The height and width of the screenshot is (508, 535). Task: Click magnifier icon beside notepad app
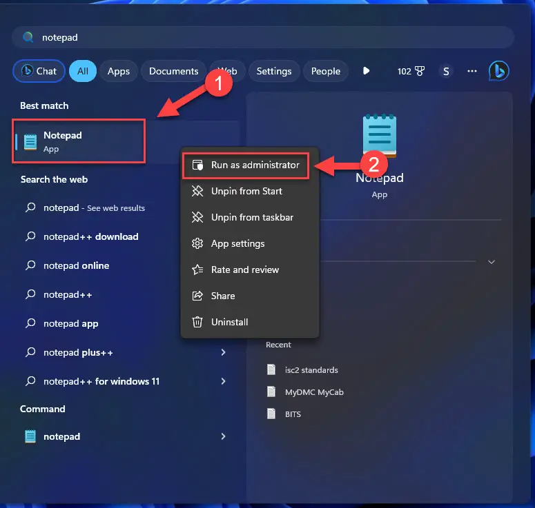coord(30,323)
